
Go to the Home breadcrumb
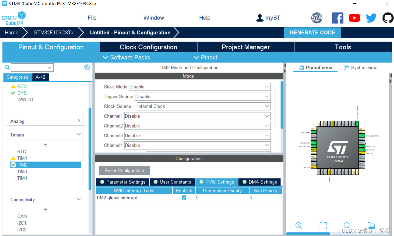(x=11, y=33)
